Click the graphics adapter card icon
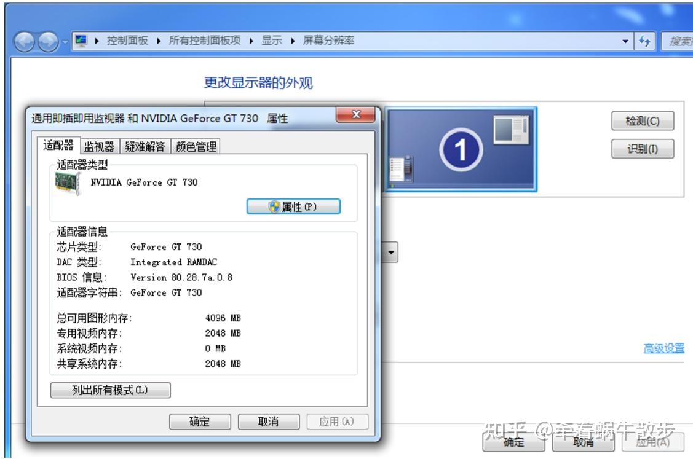Screen dimensions: 693x459 (68, 183)
